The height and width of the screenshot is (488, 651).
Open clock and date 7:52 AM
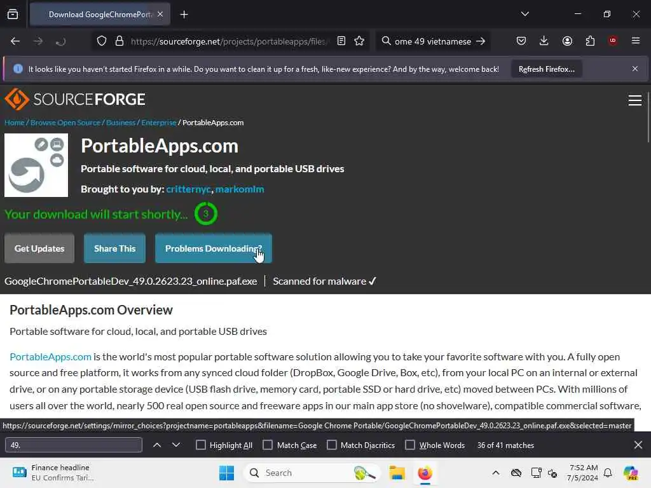point(582,473)
